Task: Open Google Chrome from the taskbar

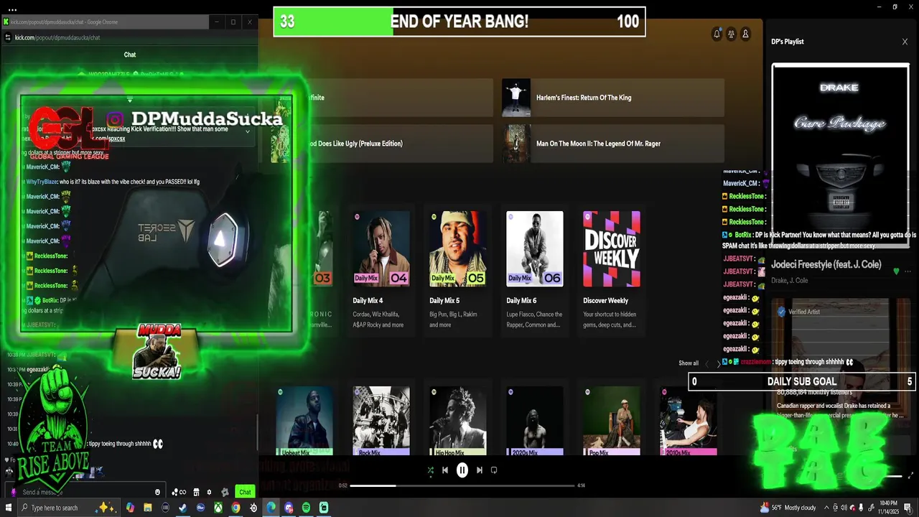Action: pyautogui.click(x=235, y=508)
